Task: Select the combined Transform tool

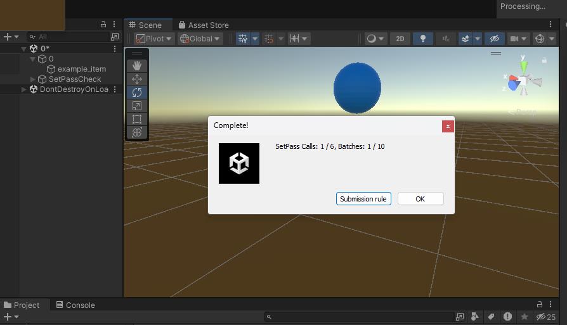Action: pyautogui.click(x=136, y=132)
